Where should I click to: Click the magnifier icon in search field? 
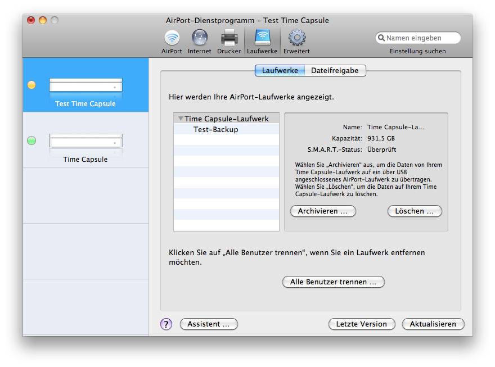(x=381, y=38)
